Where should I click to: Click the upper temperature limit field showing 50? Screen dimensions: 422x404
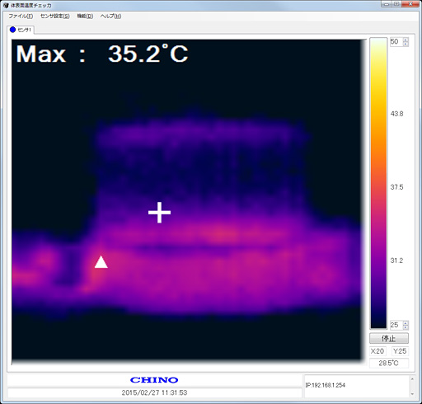pyautogui.click(x=396, y=42)
